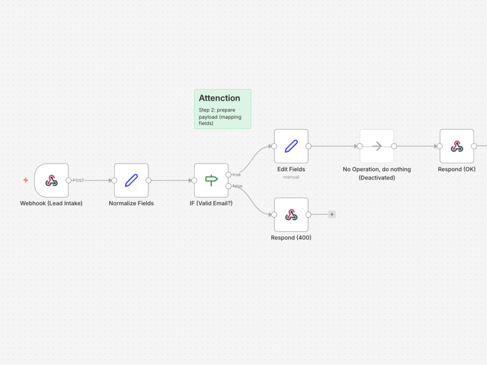
Task: Click the POST connection label
Action: (78, 181)
